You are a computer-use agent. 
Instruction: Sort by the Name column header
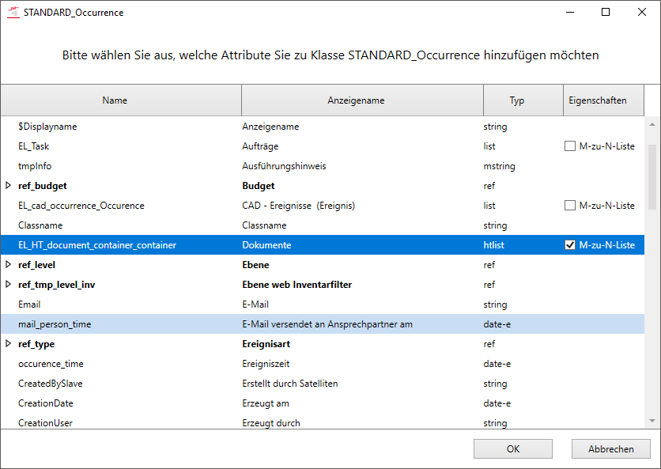pyautogui.click(x=115, y=100)
